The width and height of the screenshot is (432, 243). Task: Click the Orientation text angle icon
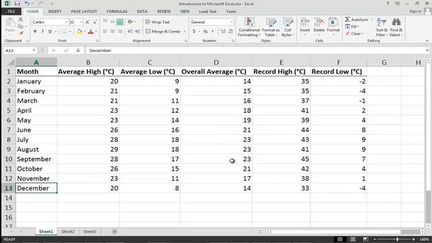pos(130,22)
